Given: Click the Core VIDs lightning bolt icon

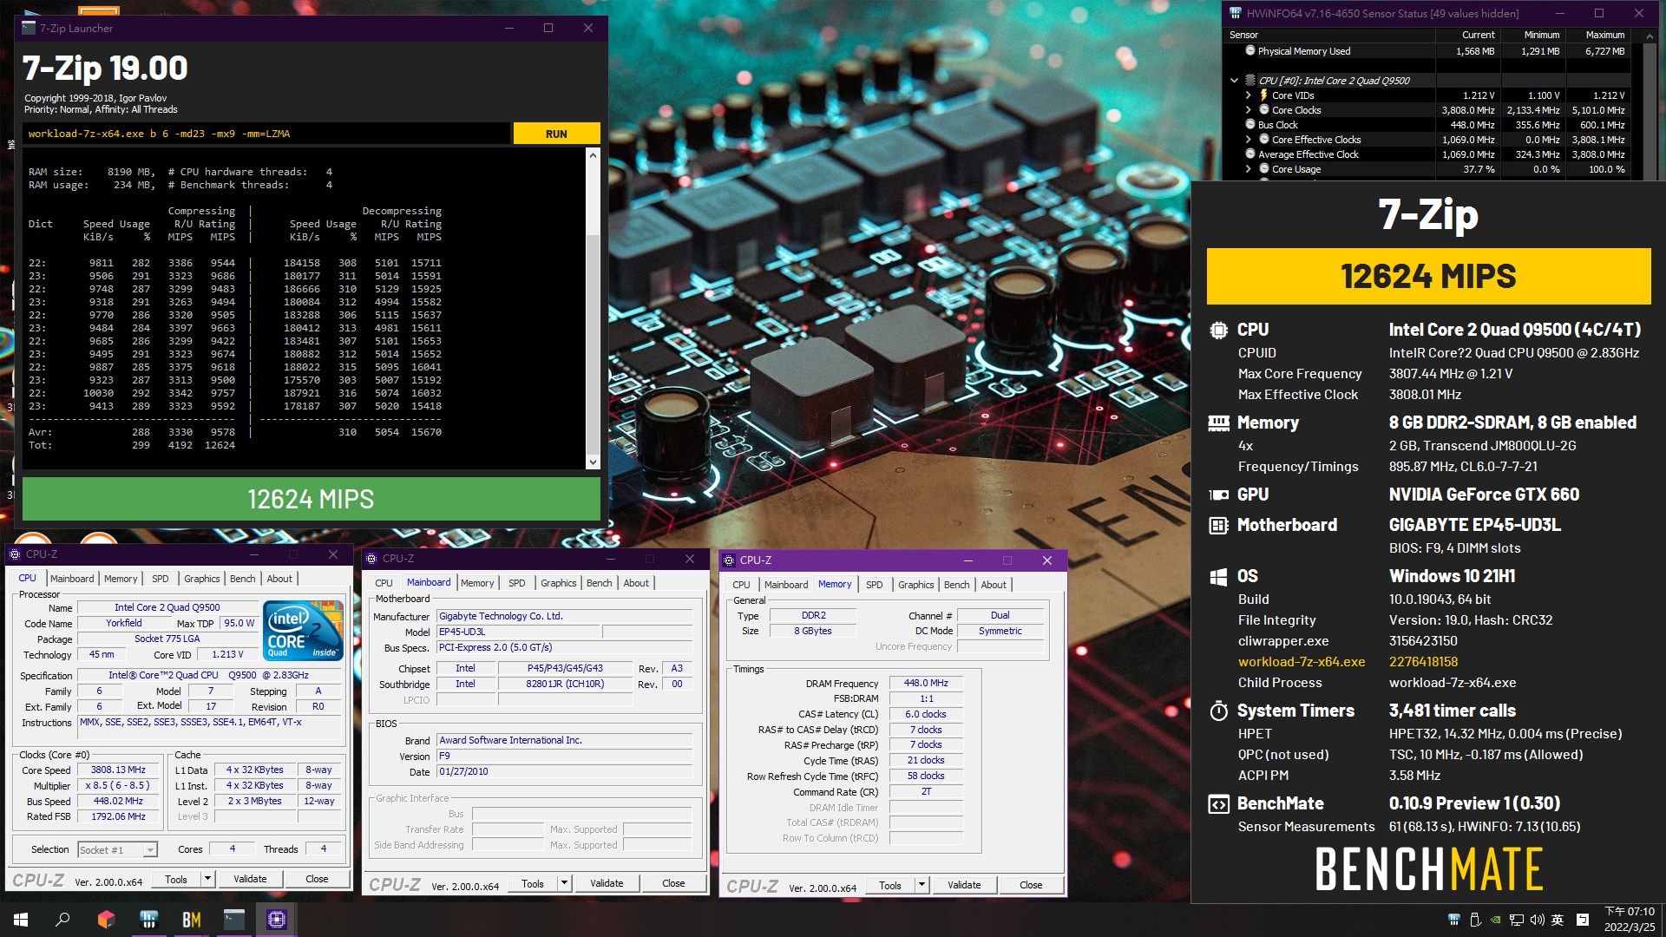Looking at the screenshot, I should click(x=1264, y=95).
